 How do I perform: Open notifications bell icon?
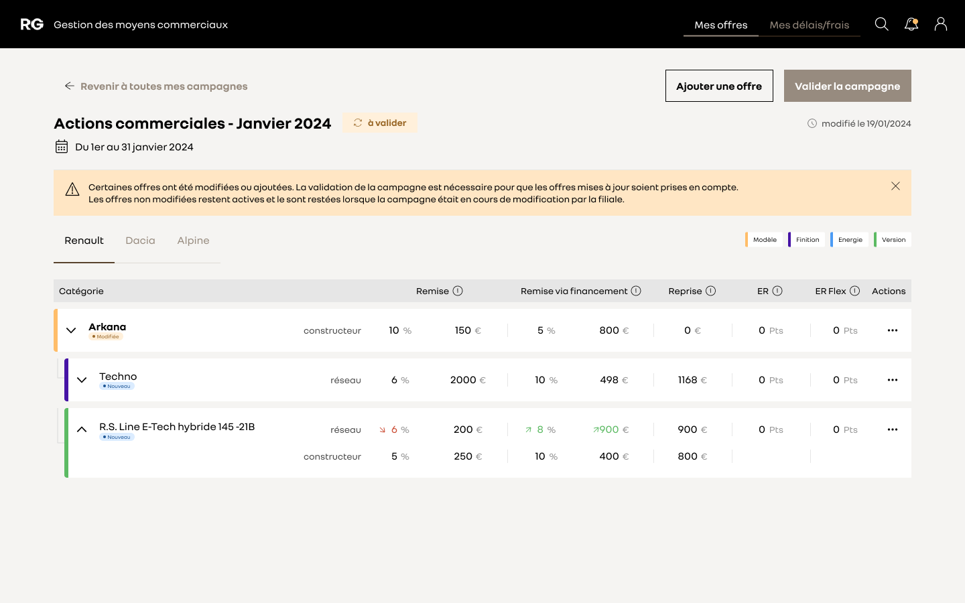[x=911, y=24]
